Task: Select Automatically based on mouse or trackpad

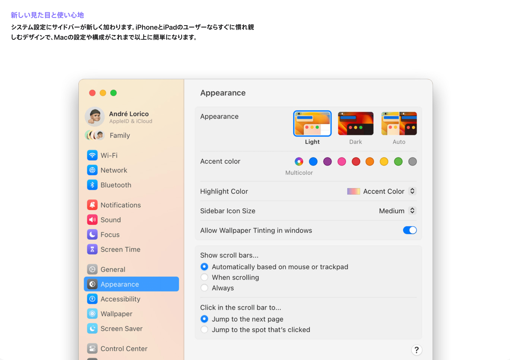Action: point(204,267)
